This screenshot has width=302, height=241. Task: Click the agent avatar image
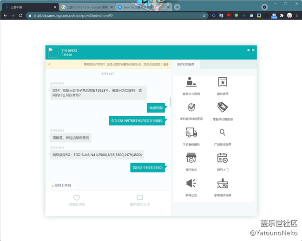(53, 53)
